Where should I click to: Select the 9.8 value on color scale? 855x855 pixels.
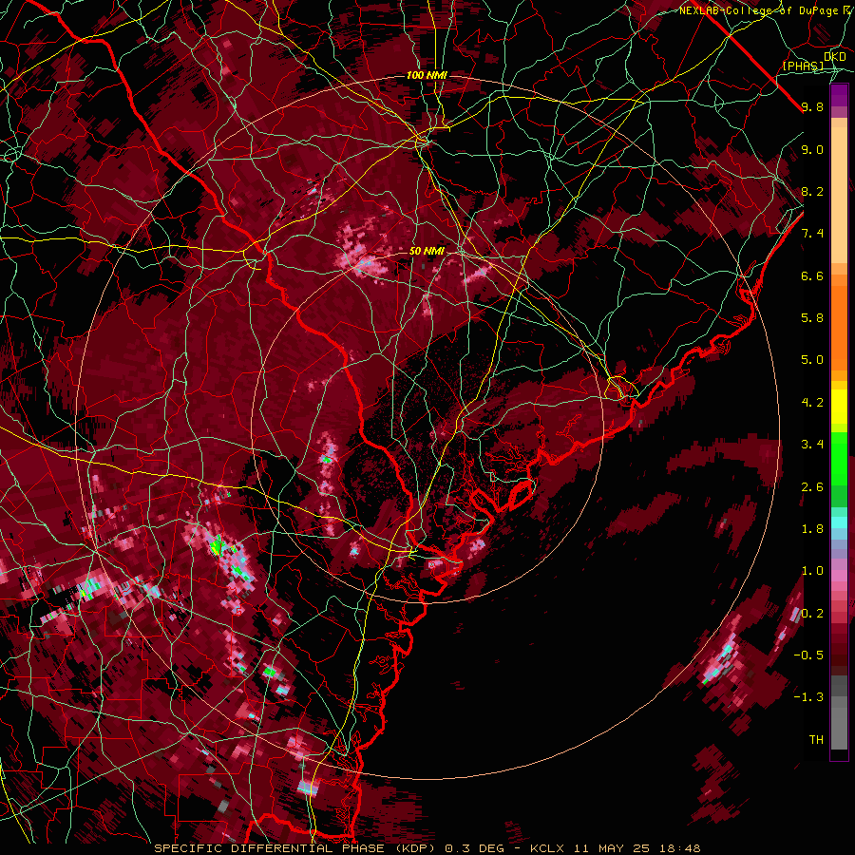coord(812,107)
